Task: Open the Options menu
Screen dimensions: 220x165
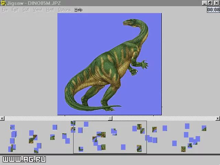Action: (x=64, y=10)
